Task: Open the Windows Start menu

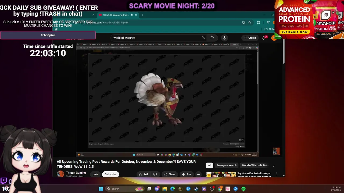Action: (x=101, y=189)
